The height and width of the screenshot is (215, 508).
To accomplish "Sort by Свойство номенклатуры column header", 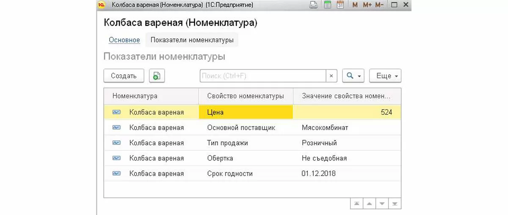I will pyautogui.click(x=246, y=96).
